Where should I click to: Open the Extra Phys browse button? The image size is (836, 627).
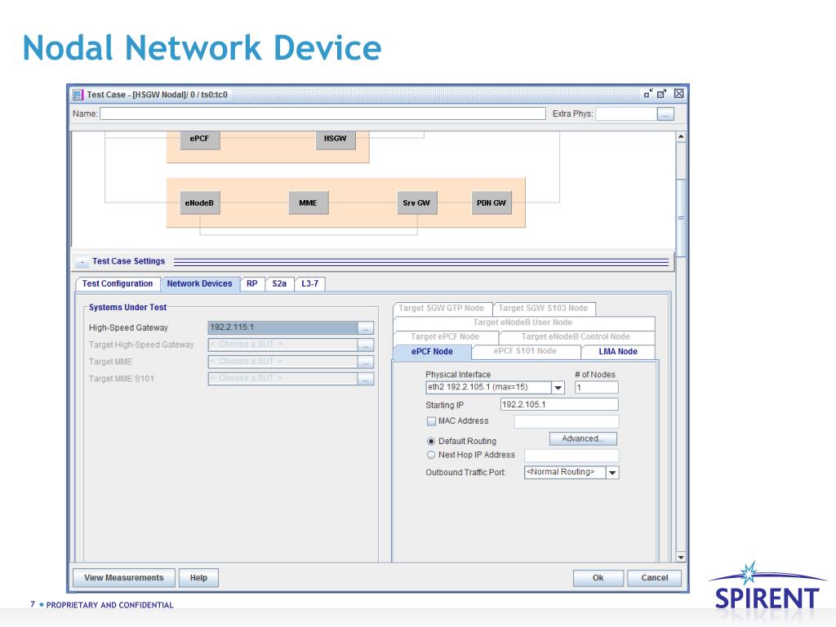(x=665, y=114)
